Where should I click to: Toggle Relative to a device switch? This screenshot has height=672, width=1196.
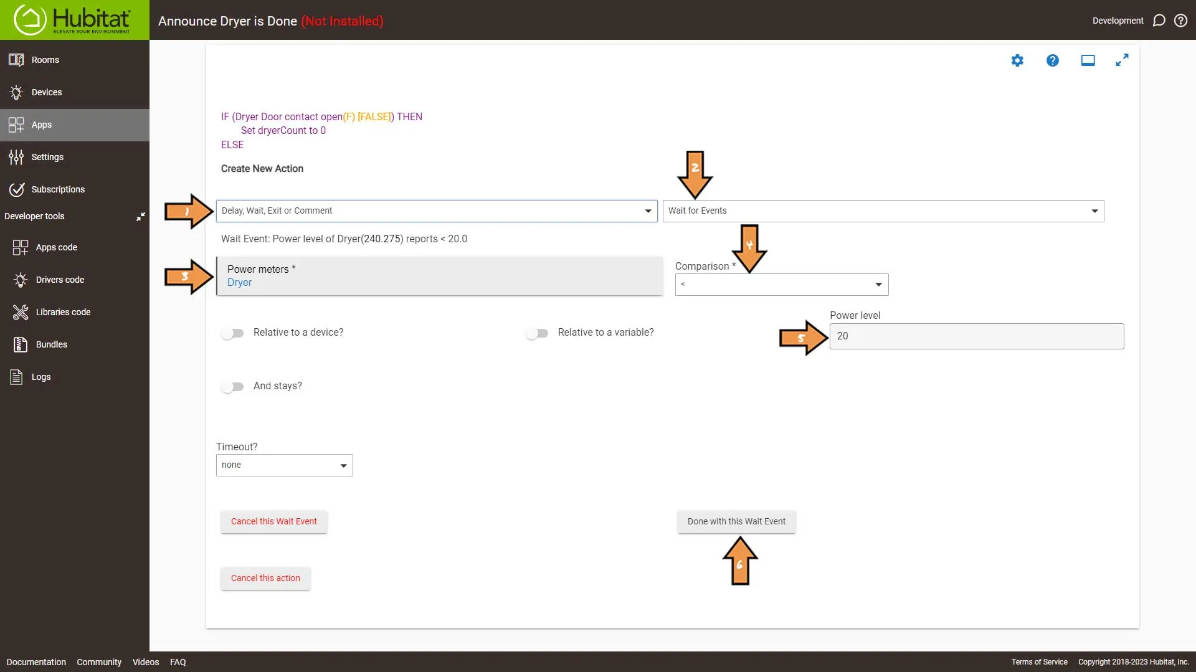pos(232,333)
